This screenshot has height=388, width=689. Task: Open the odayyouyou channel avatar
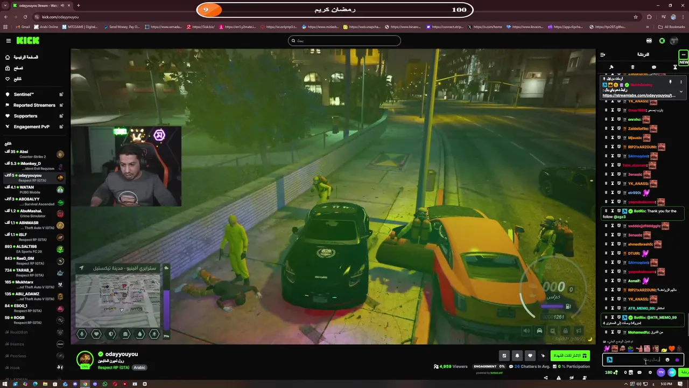point(85,359)
